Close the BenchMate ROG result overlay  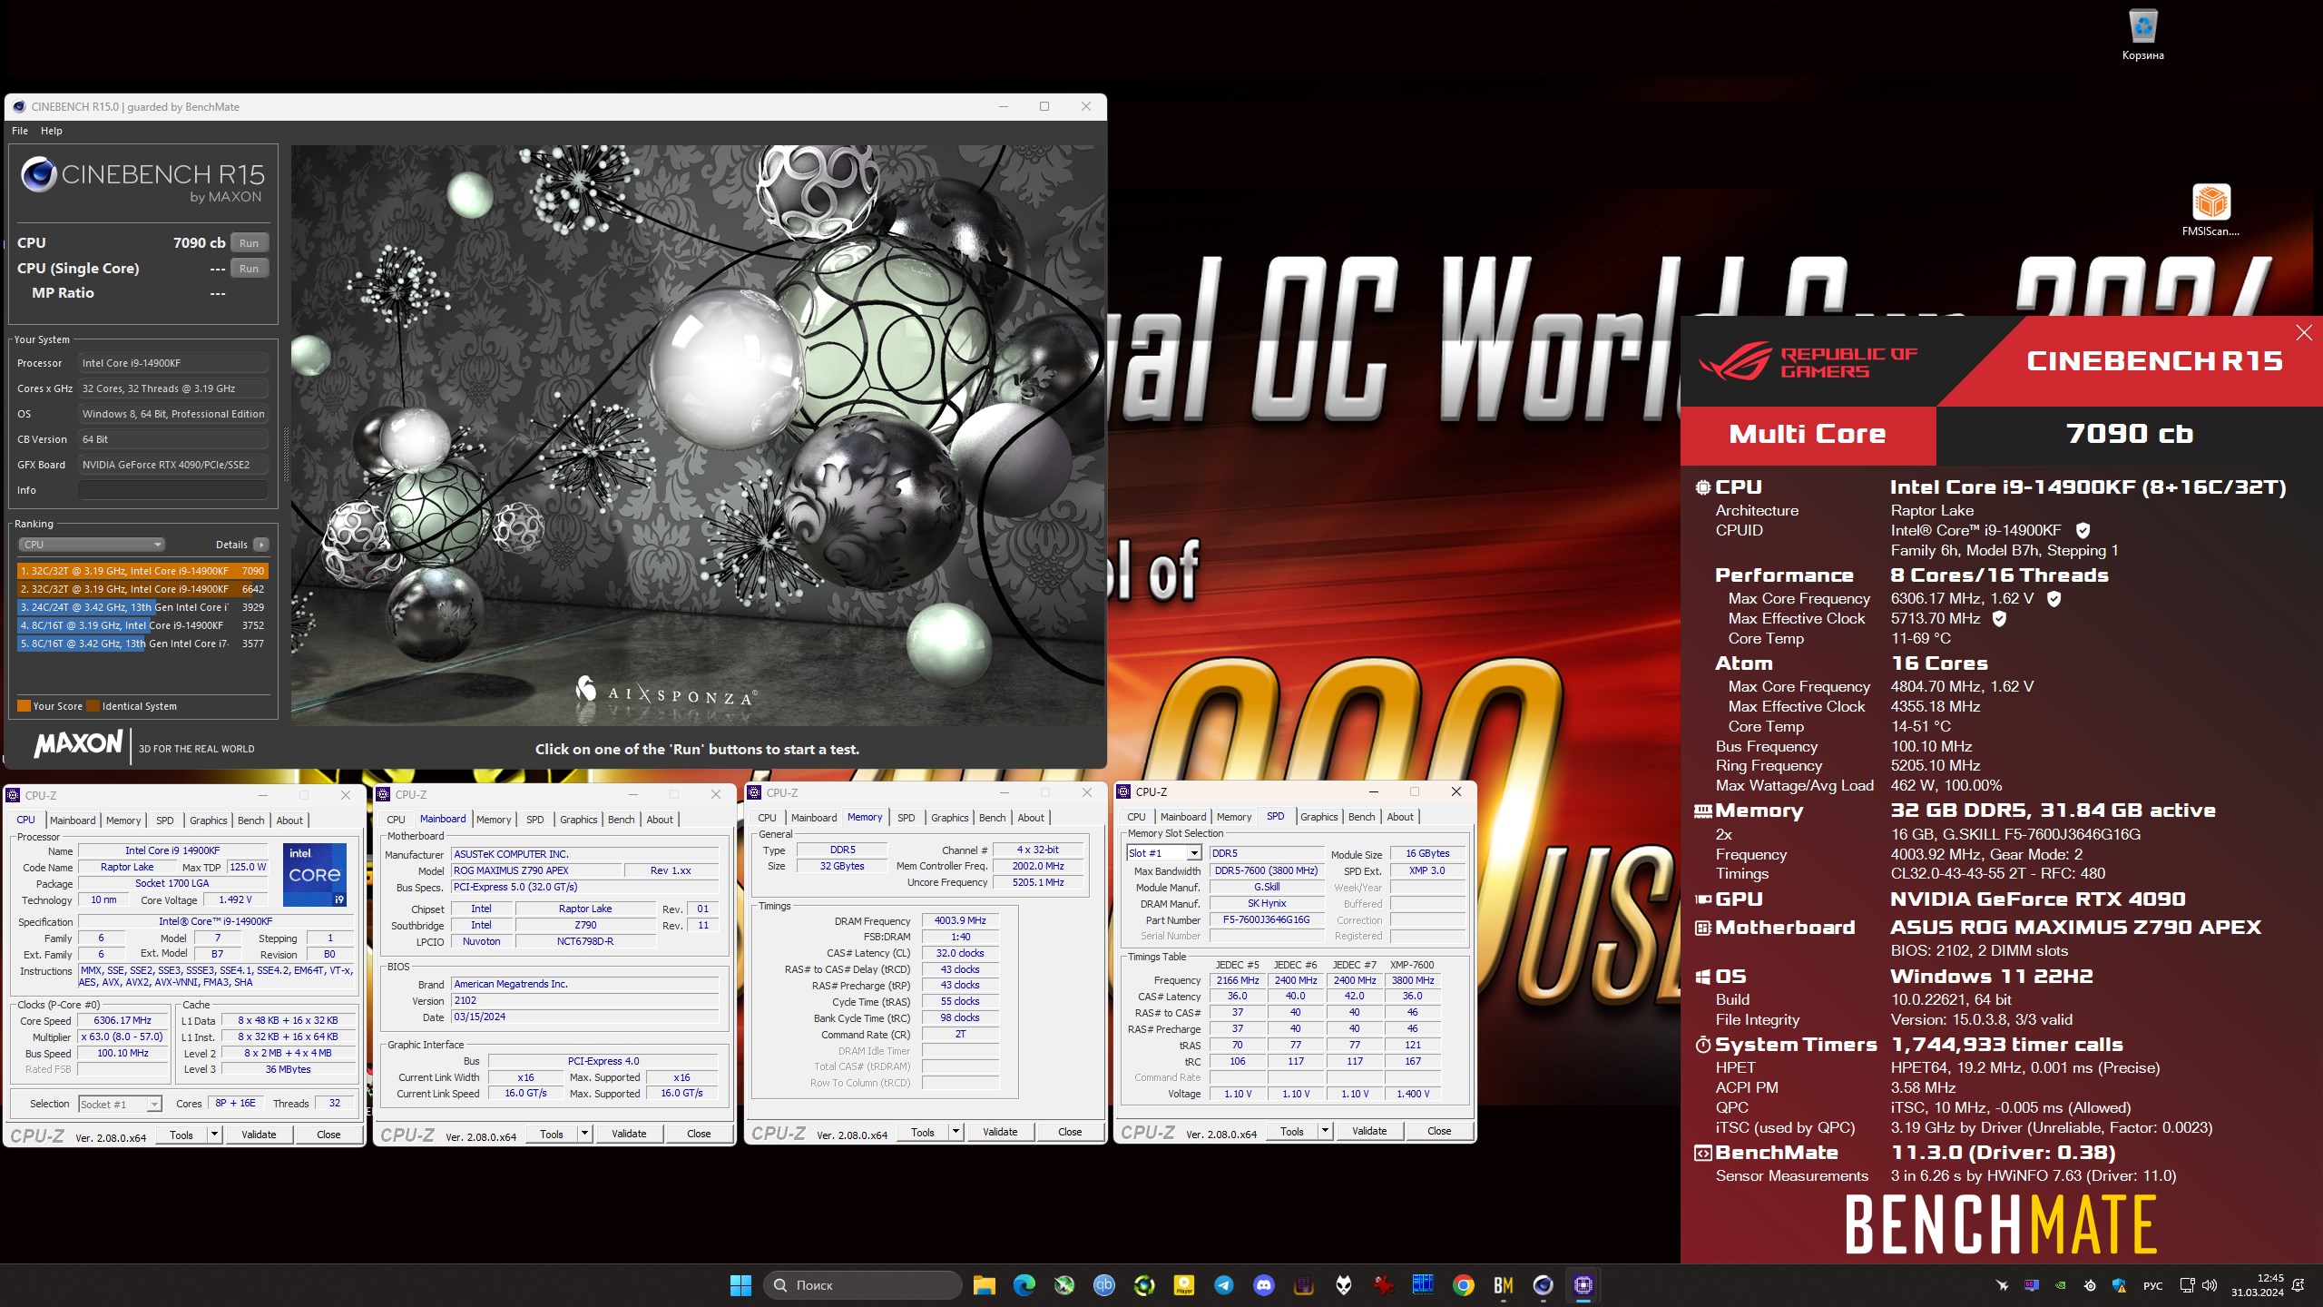(x=2304, y=332)
